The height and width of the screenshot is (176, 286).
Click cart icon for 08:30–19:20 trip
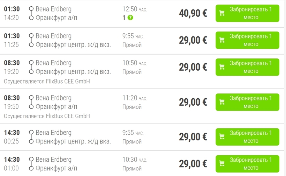[x=222, y=67]
